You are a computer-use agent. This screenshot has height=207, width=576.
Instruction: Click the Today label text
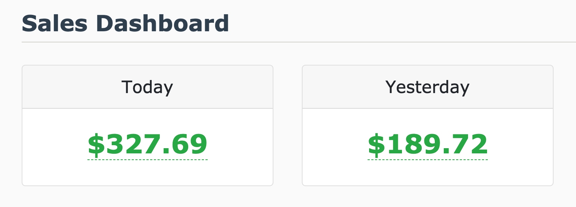coord(148,88)
